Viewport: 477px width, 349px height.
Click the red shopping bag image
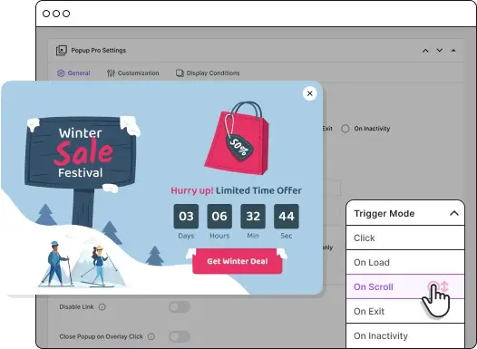click(238, 139)
